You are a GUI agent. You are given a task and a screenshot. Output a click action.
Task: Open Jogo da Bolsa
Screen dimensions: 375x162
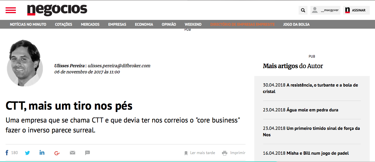[x=296, y=24]
